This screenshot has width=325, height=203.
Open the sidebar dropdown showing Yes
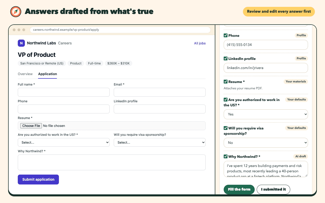266,114
